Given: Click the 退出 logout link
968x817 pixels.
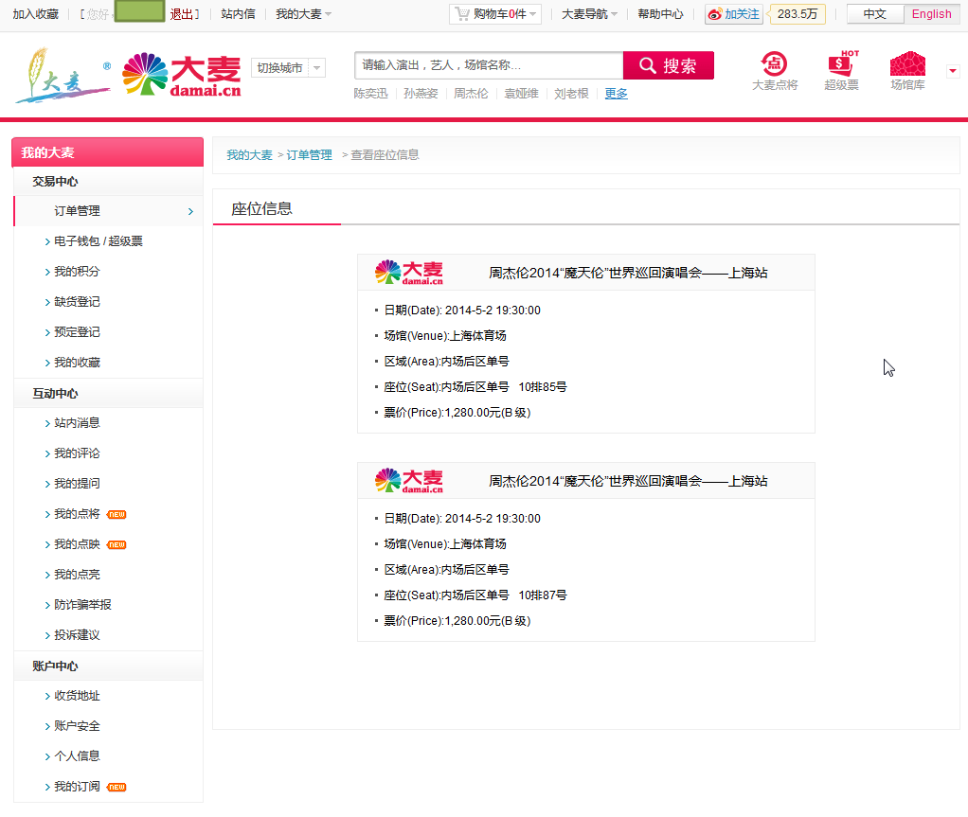Looking at the screenshot, I should coord(182,14).
